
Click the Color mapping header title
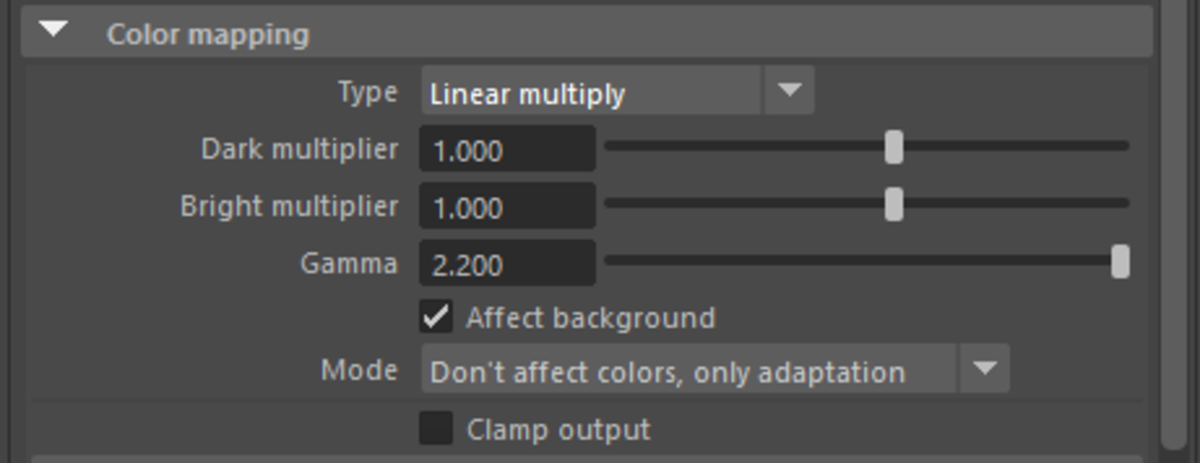click(207, 34)
